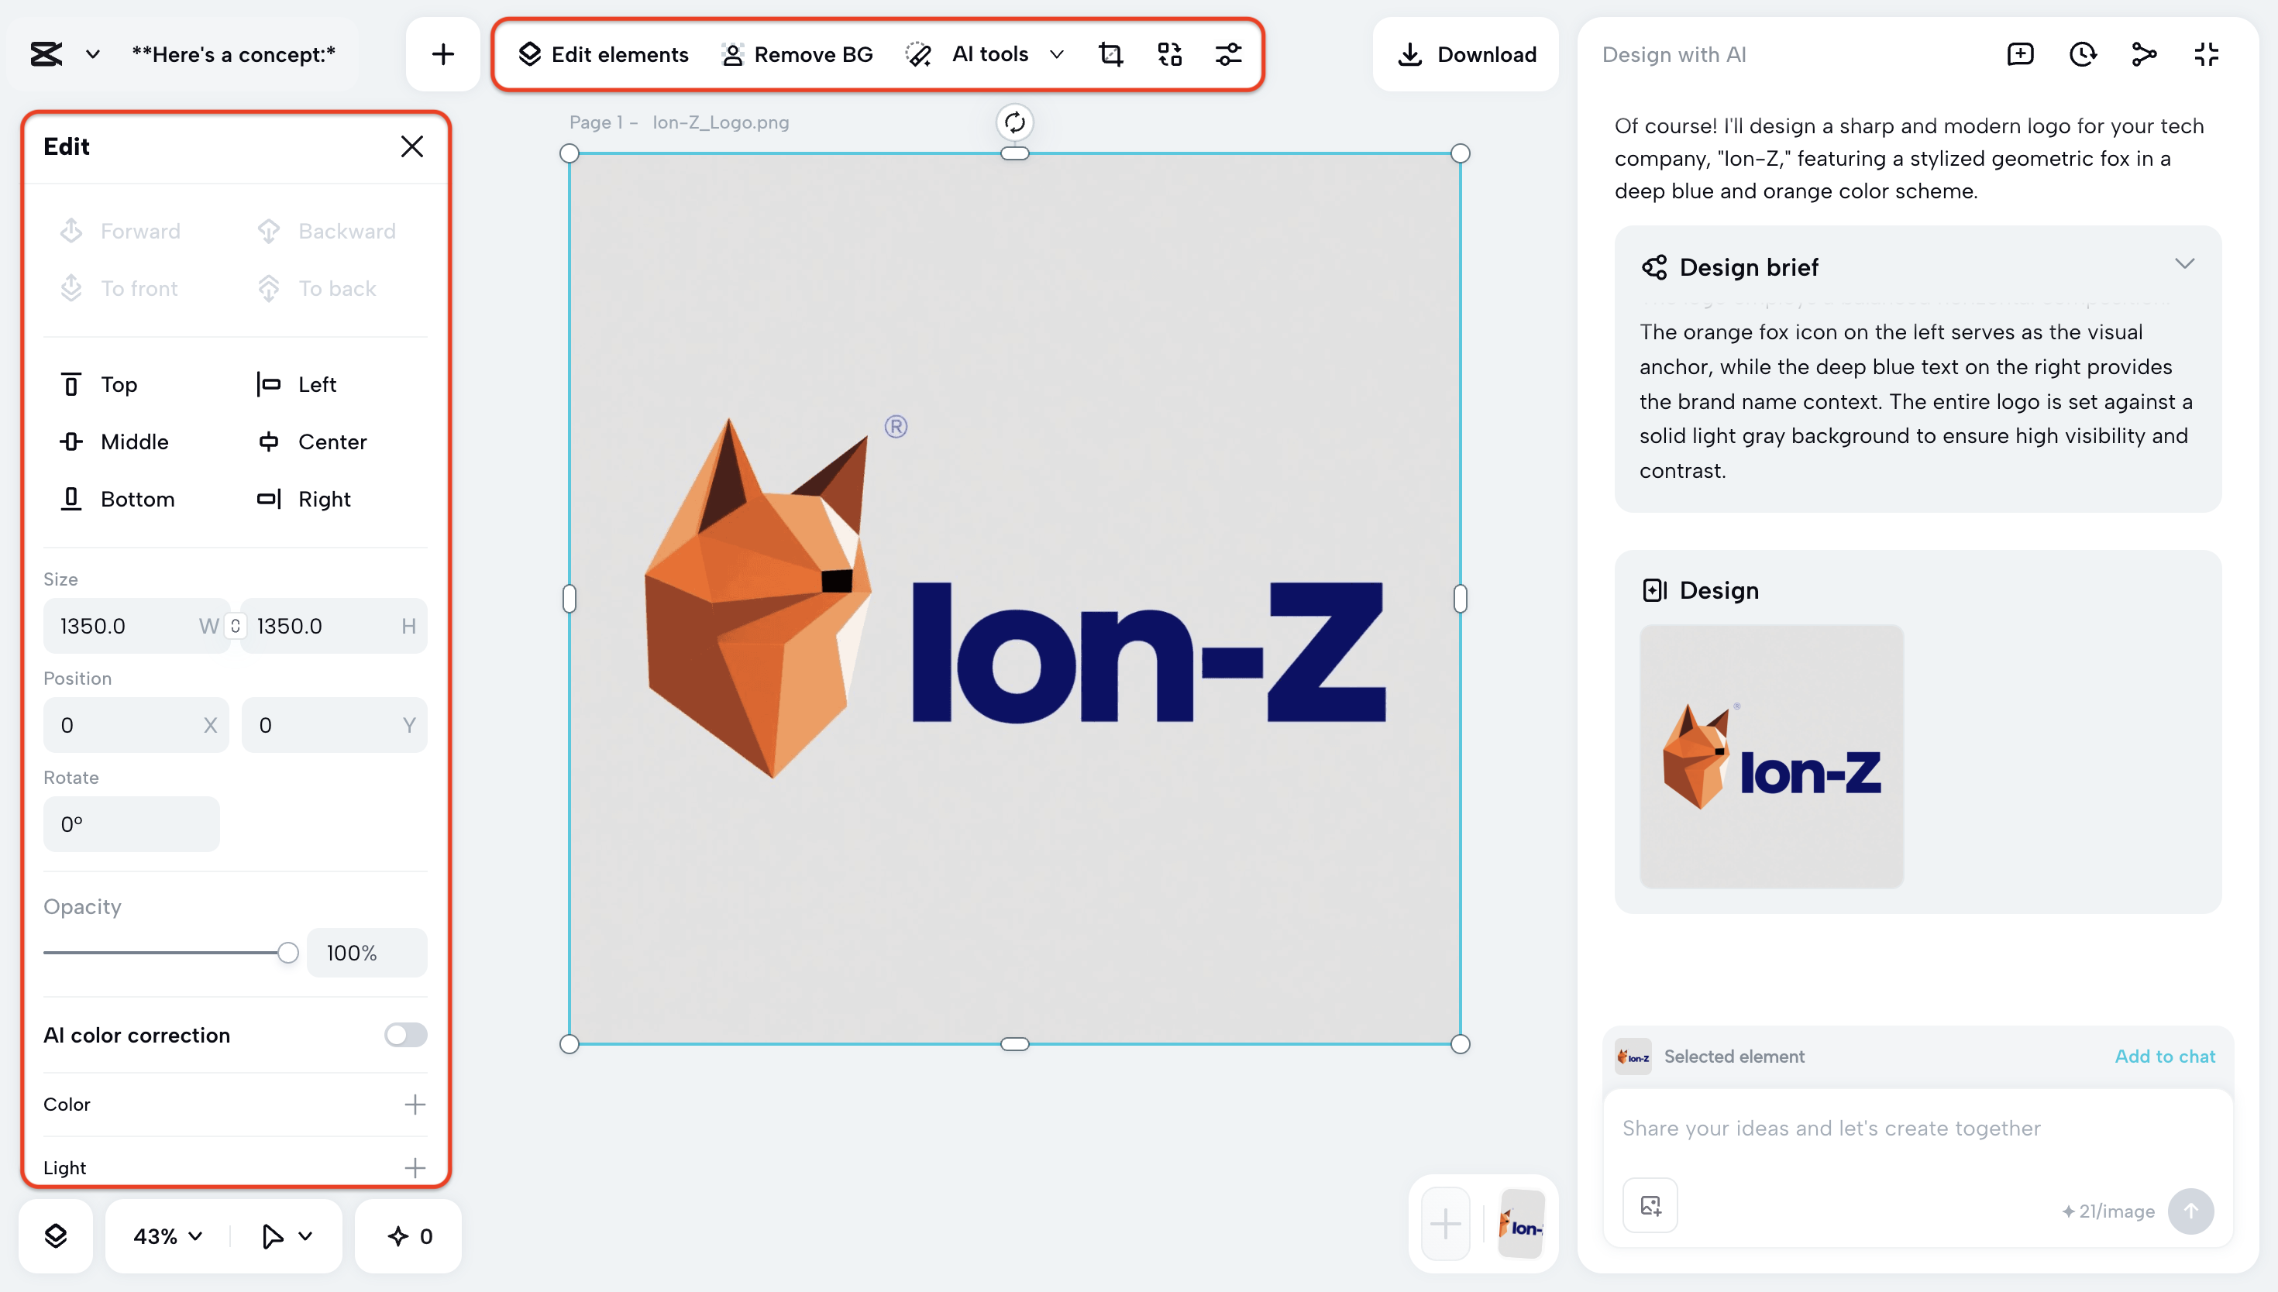Click Add to chat link
Viewport: 2278px width, 1292px height.
(2164, 1056)
